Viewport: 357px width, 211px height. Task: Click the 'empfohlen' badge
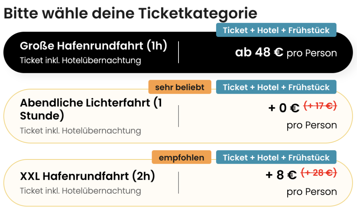pyautogui.click(x=181, y=157)
